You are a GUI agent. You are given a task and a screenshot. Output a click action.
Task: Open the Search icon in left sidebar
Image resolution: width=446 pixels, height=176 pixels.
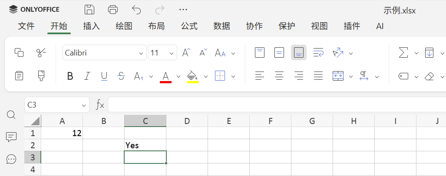[11, 115]
